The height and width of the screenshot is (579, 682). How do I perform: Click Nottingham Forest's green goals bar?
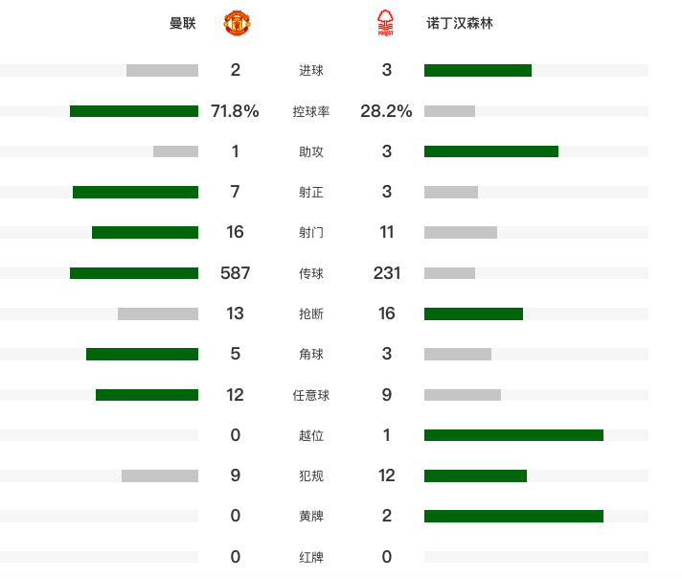[478, 70]
